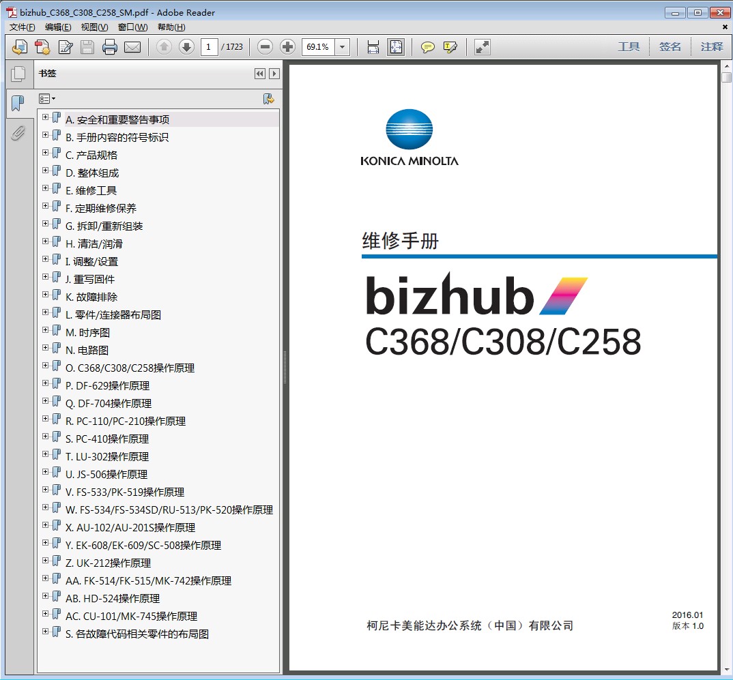Image resolution: width=733 pixels, height=680 pixels.
Task: Click the zoom percentage field
Action: [318, 47]
